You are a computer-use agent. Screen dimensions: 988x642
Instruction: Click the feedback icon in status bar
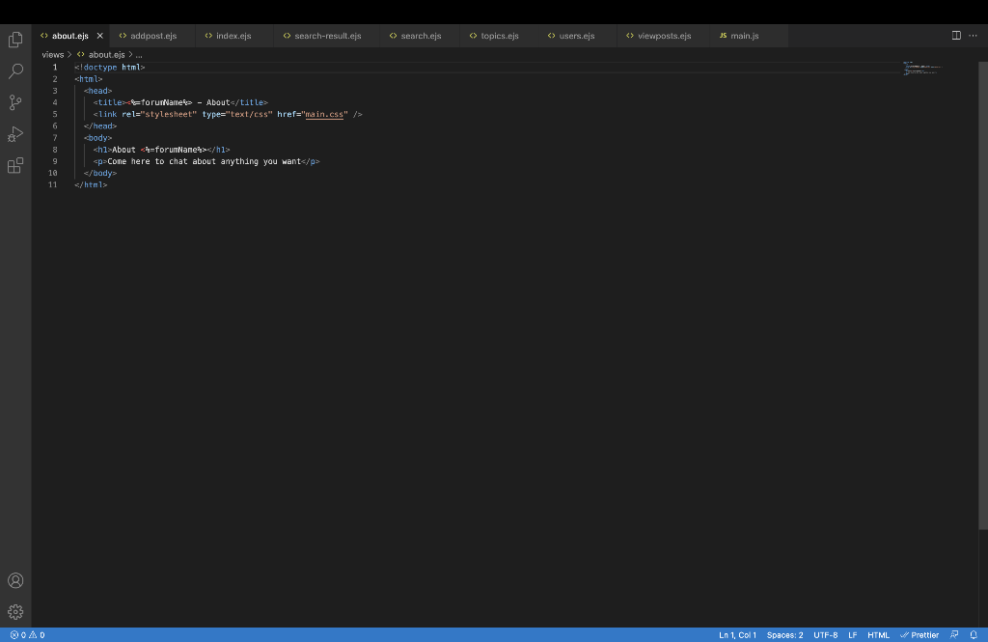954,635
